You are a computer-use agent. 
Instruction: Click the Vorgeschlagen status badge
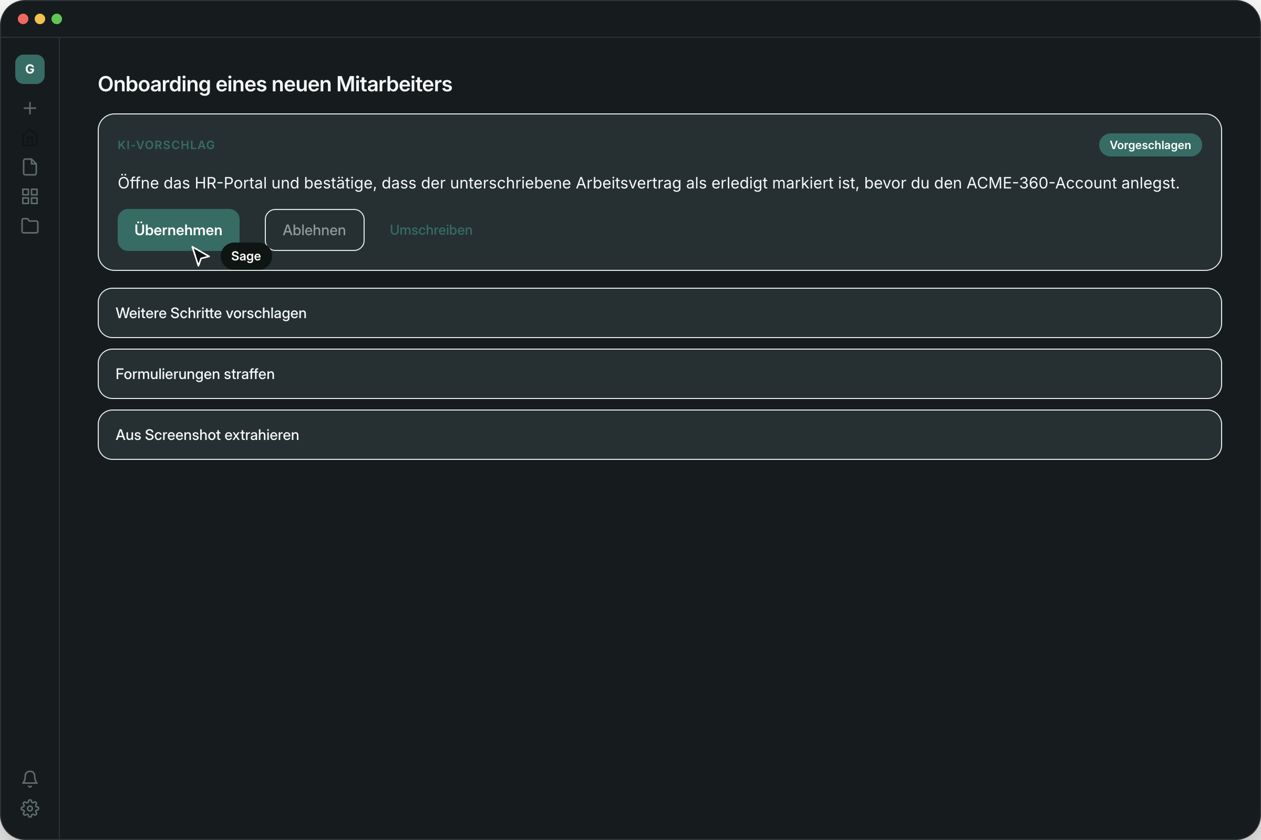pos(1150,145)
